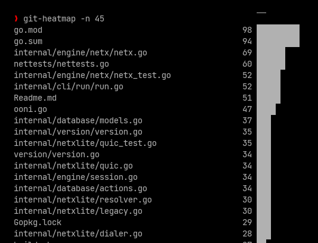Image resolution: width=318 pixels, height=243 pixels.
Task: Click the red prompt chevron symbol
Action: point(16,18)
